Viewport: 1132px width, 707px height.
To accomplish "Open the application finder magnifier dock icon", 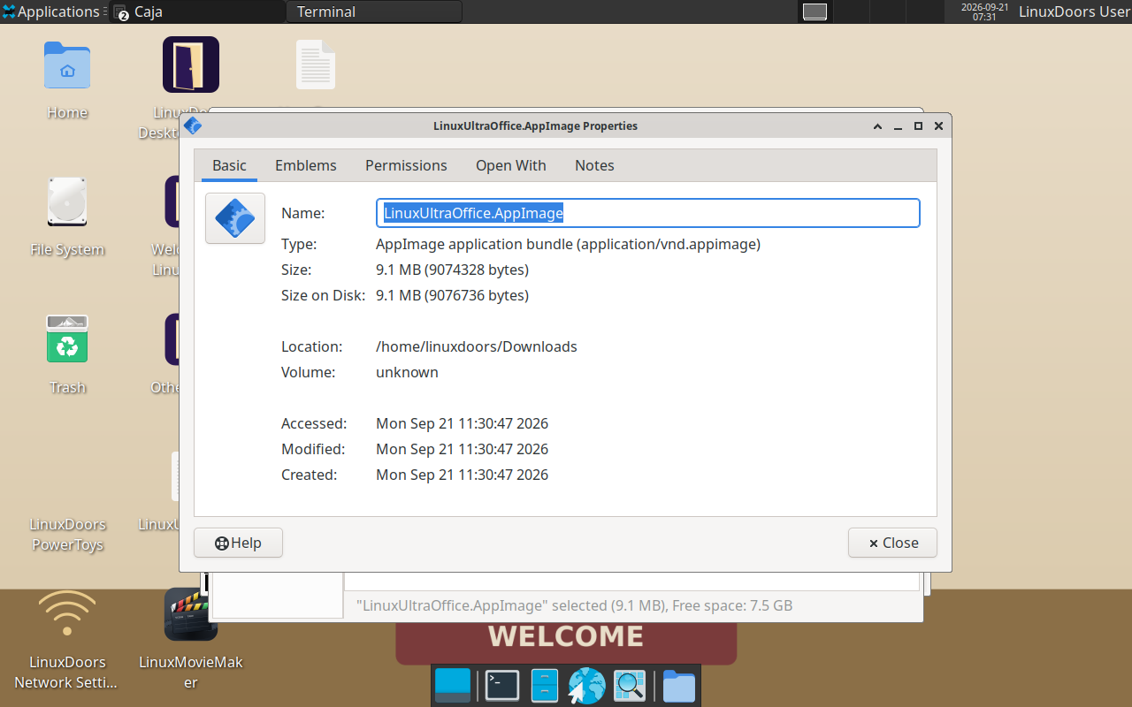I will [631, 686].
